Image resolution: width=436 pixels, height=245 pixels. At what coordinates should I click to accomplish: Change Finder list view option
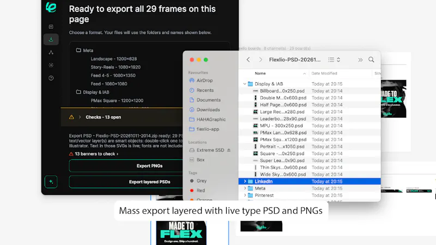(334, 59)
